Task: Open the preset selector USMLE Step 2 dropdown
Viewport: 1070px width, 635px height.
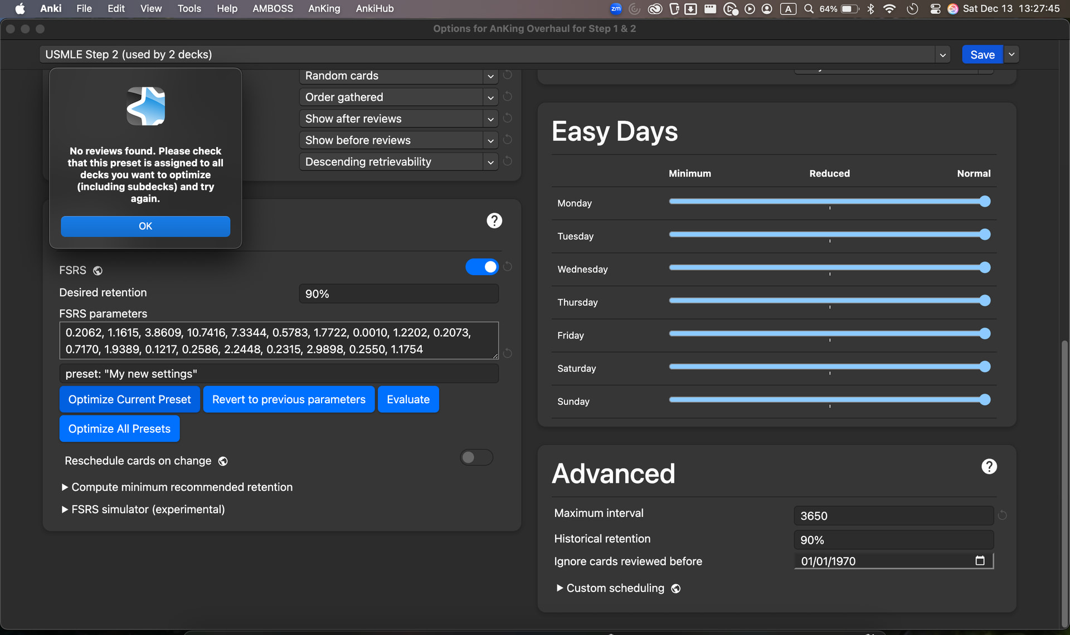Action: click(942, 55)
